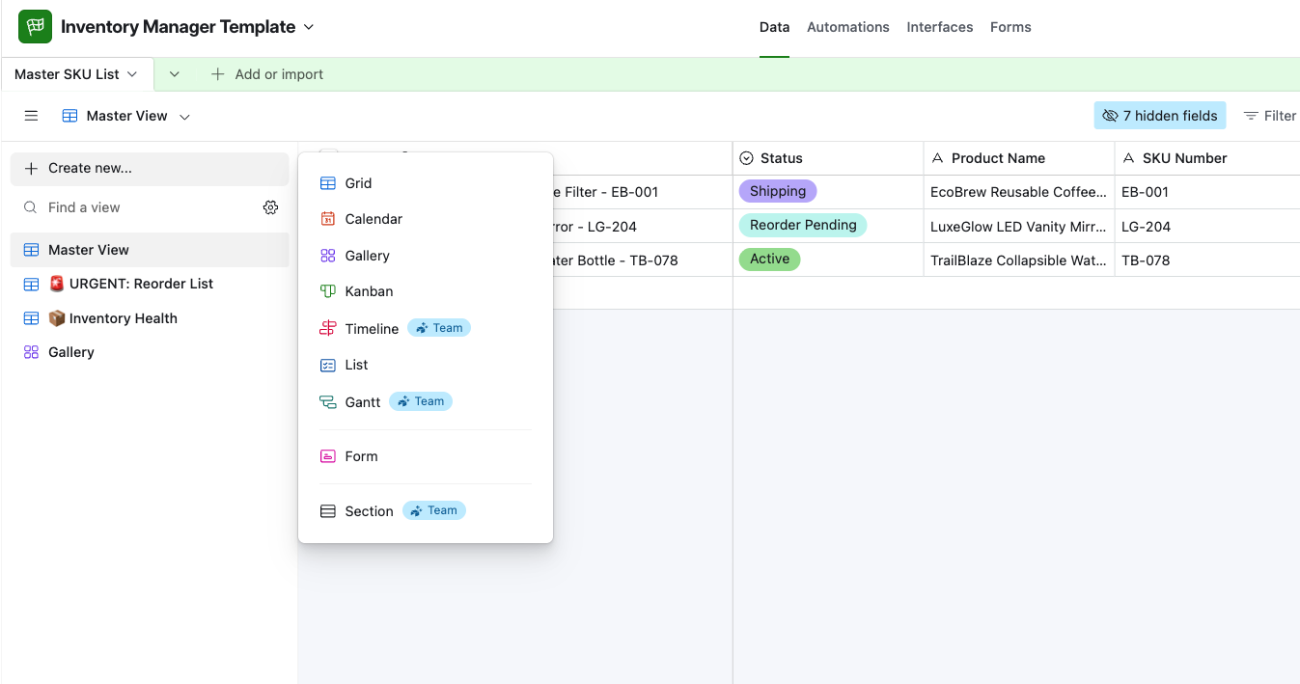The width and height of the screenshot is (1300, 684).
Task: Open the Inventory Health view
Action: point(150,318)
